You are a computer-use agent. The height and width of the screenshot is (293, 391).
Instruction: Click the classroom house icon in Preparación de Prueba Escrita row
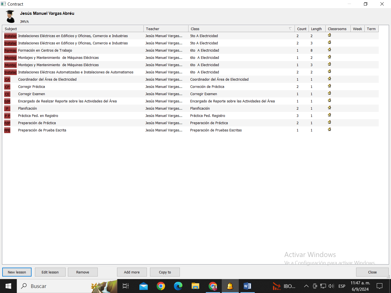click(329, 129)
